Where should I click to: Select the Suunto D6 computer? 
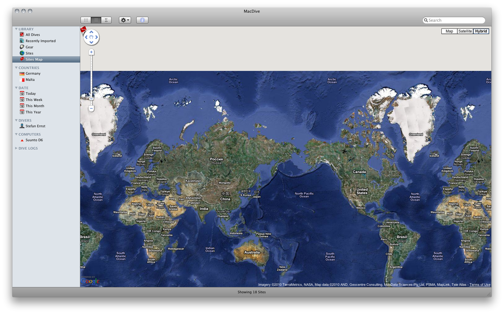(34, 140)
